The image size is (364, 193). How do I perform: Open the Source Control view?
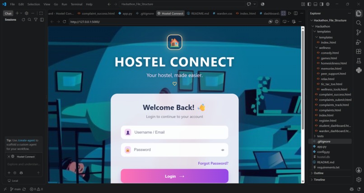[x=359, y=32]
